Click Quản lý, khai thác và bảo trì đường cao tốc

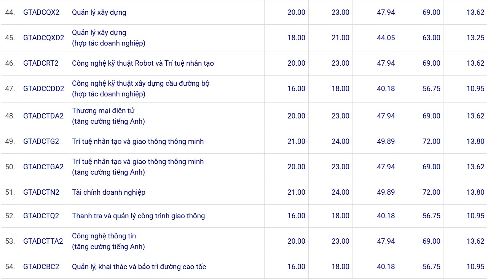139,266
